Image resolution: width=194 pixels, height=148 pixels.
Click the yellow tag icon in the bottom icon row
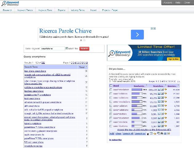coord(155,134)
